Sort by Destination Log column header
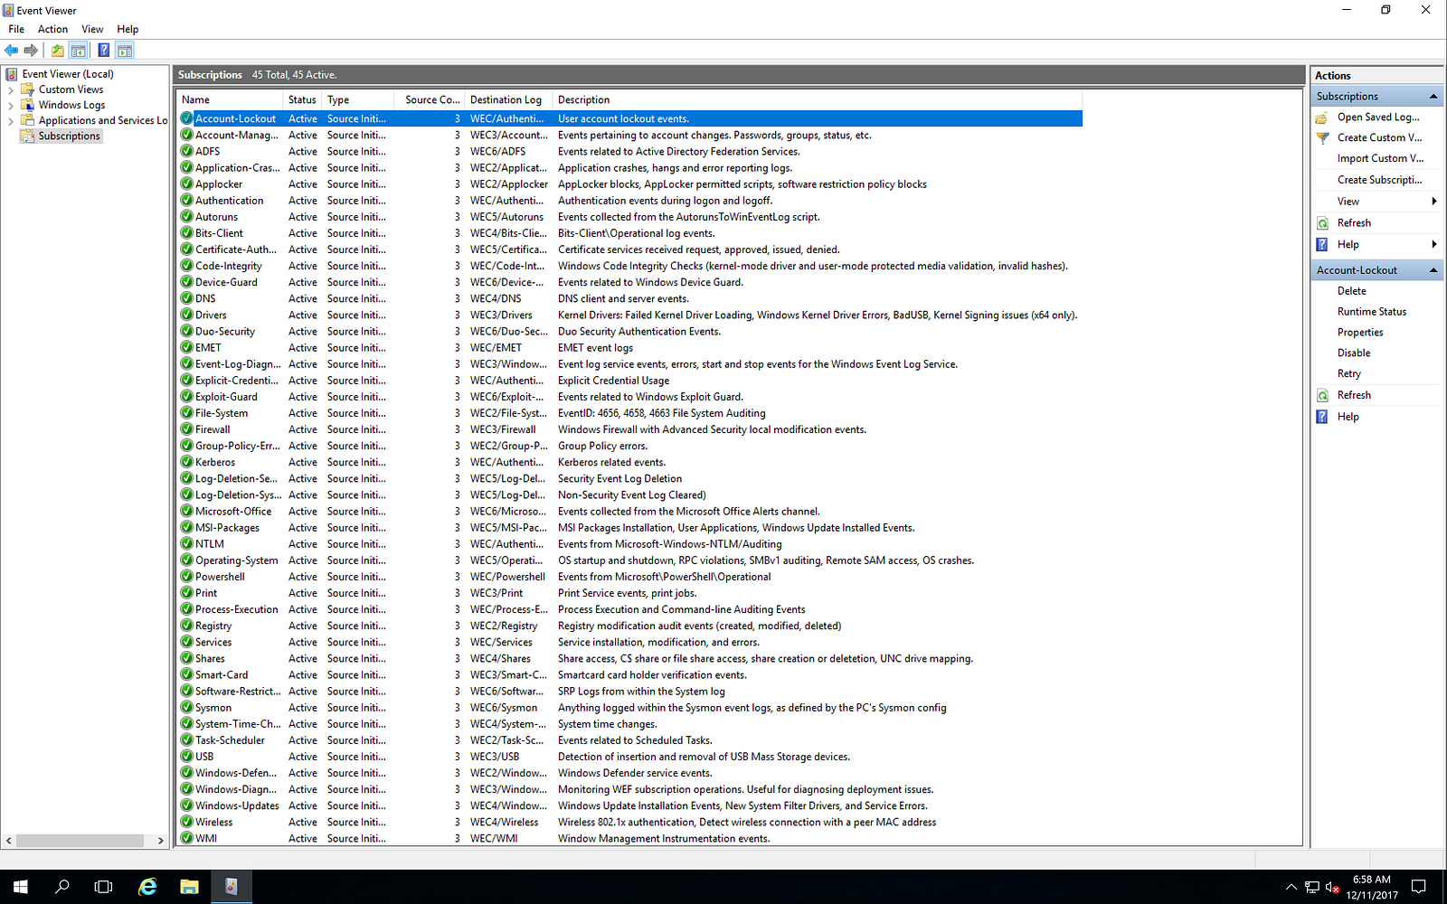 coord(509,100)
